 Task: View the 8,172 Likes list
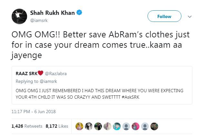pyautogui.click(x=57, y=126)
